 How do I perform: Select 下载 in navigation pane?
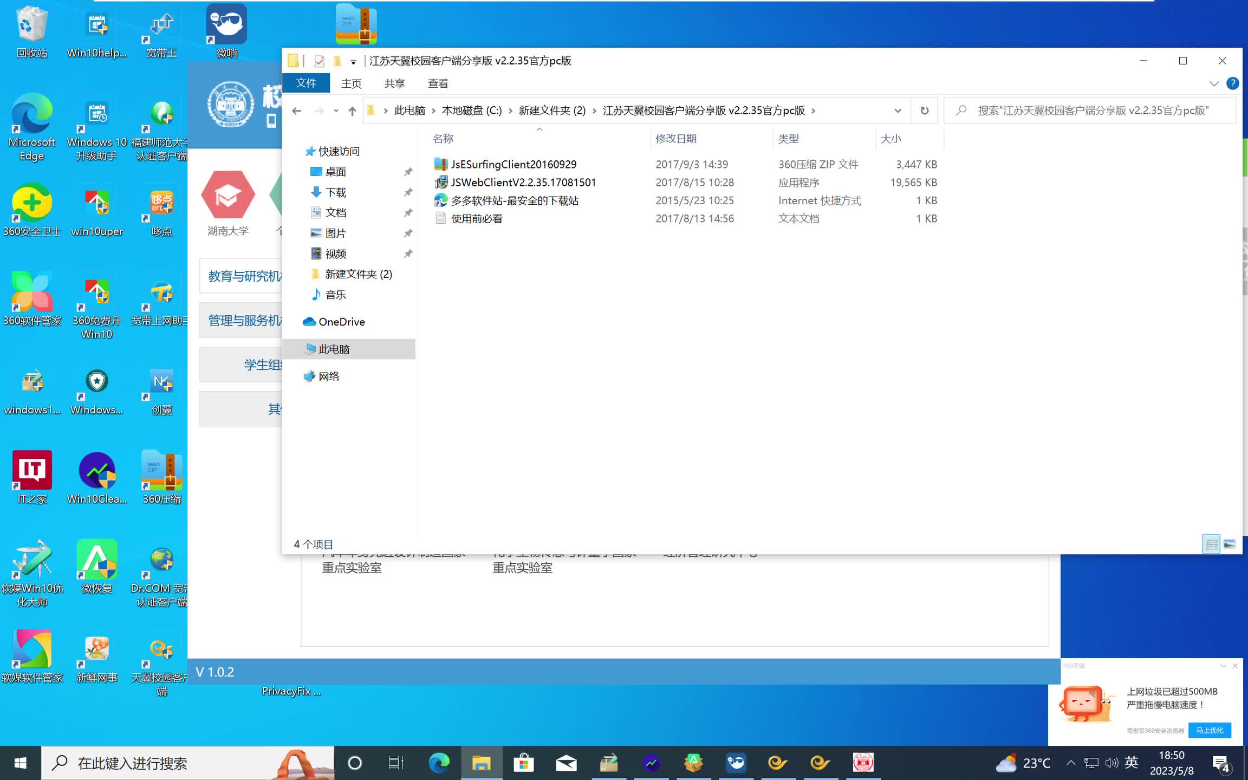335,192
